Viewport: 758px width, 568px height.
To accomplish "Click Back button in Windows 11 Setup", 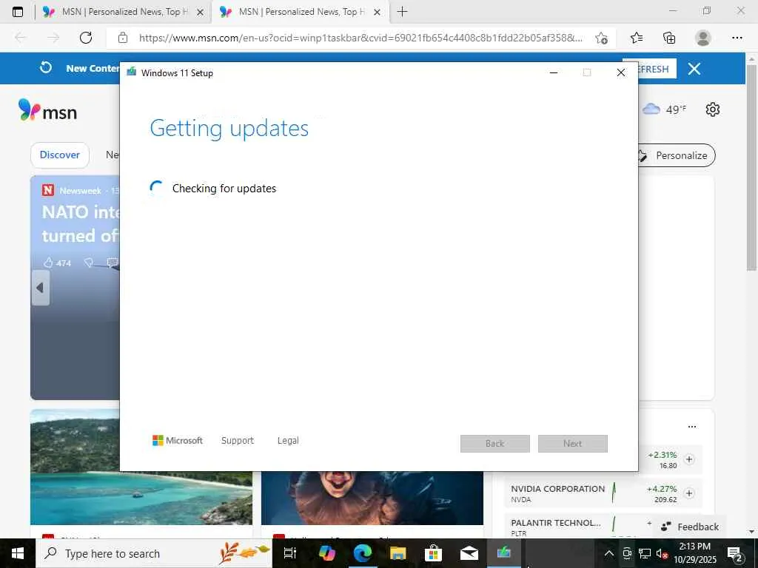I will (495, 444).
